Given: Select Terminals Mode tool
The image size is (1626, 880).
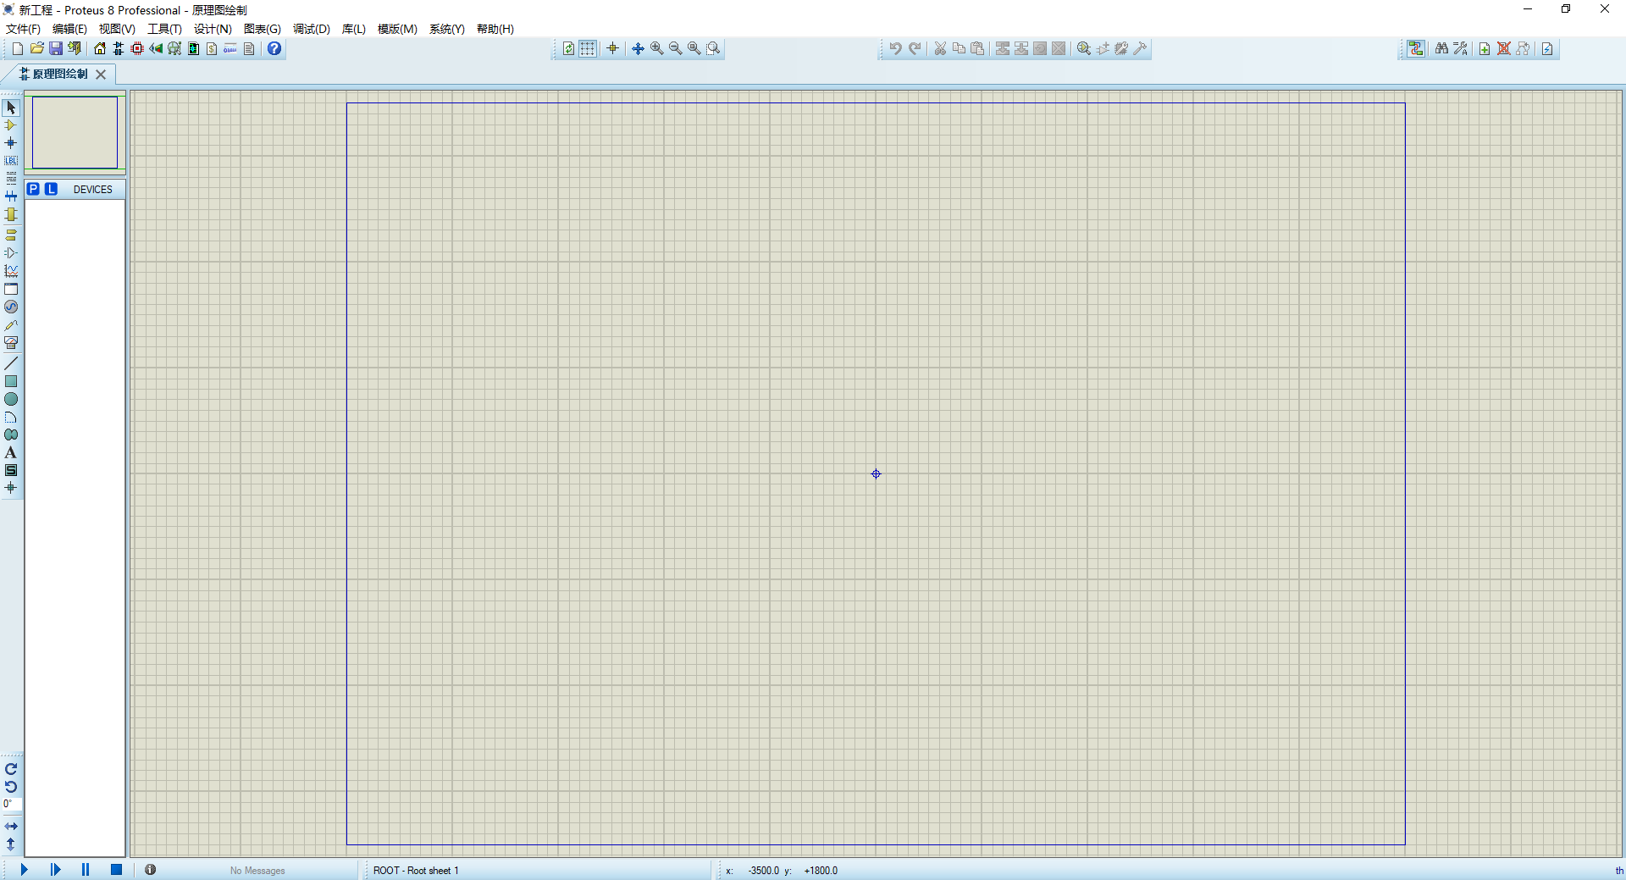Looking at the screenshot, I should (x=11, y=235).
